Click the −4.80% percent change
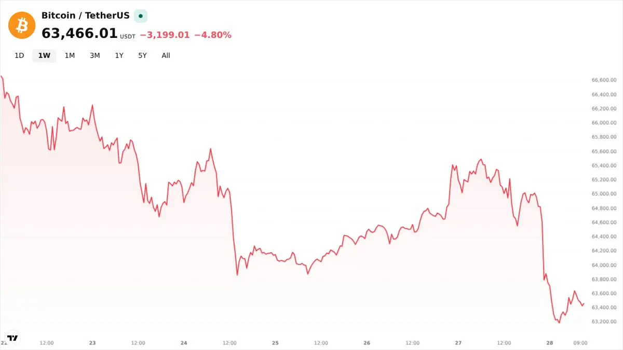This screenshot has height=350, width=623. click(213, 35)
